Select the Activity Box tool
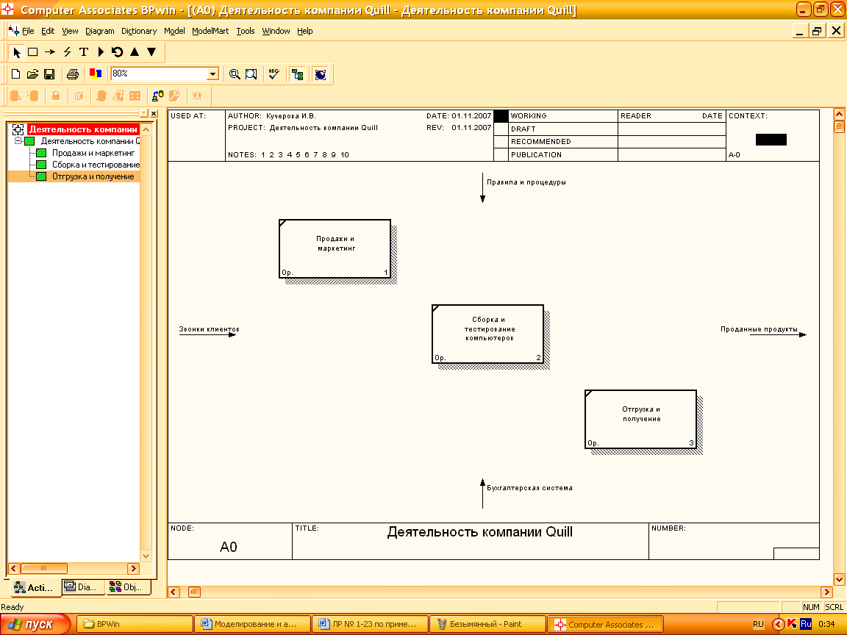 coord(33,52)
